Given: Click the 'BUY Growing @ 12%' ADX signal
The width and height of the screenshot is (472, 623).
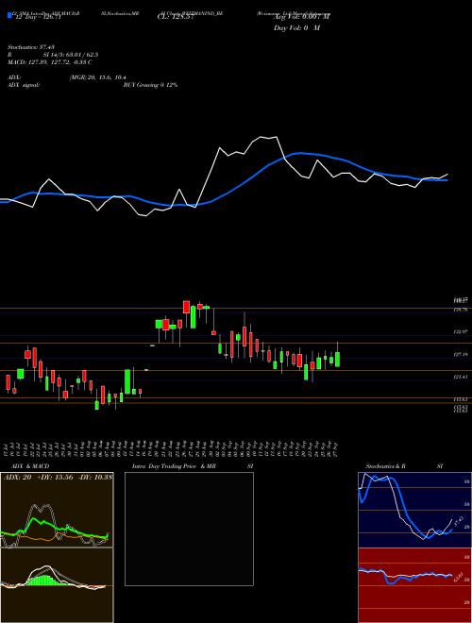Looking at the screenshot, I should [x=150, y=85].
